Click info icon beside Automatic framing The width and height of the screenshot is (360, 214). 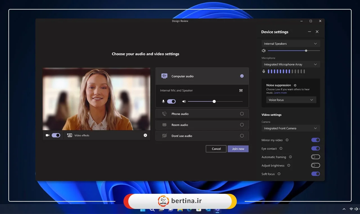click(x=290, y=157)
